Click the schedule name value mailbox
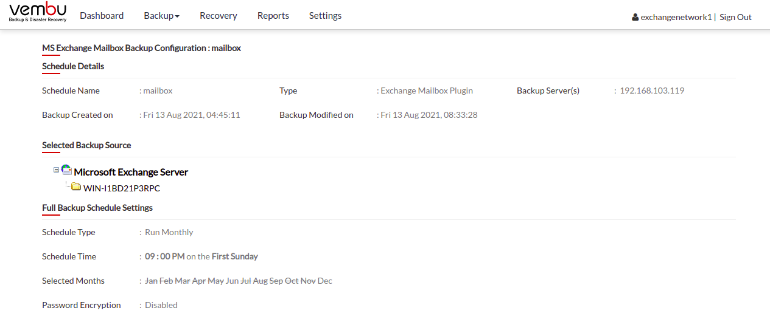 [158, 91]
